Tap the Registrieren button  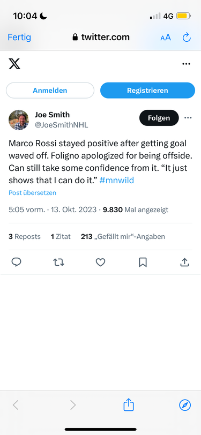(x=147, y=91)
